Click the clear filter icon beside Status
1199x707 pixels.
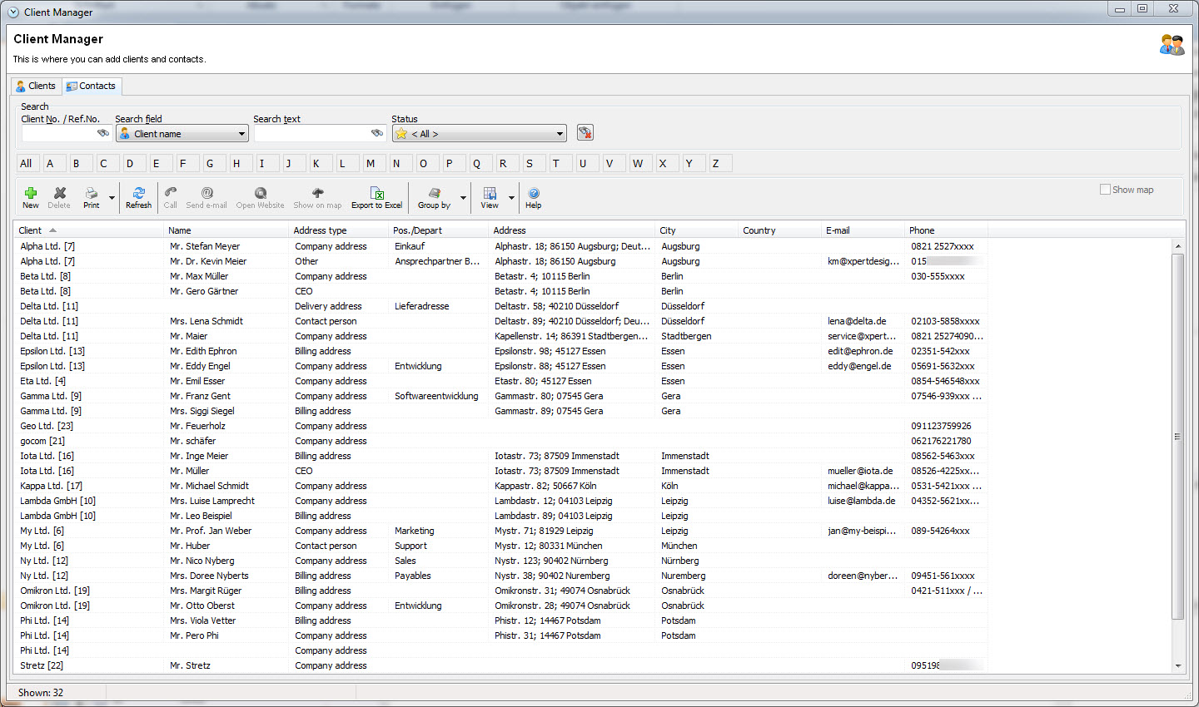coord(585,133)
